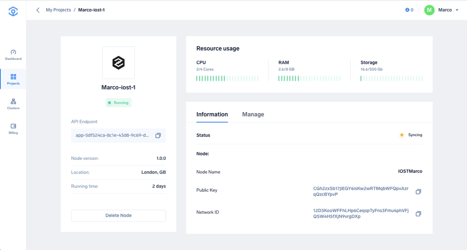Copy the API Endpoint address
This screenshot has height=250, width=467.
158,135
